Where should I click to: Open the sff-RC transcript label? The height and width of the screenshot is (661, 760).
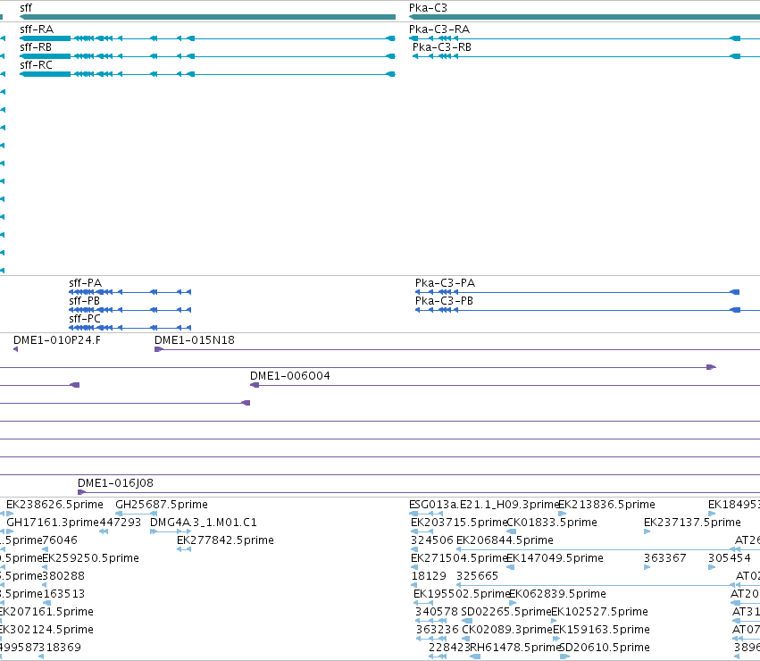click(x=36, y=65)
